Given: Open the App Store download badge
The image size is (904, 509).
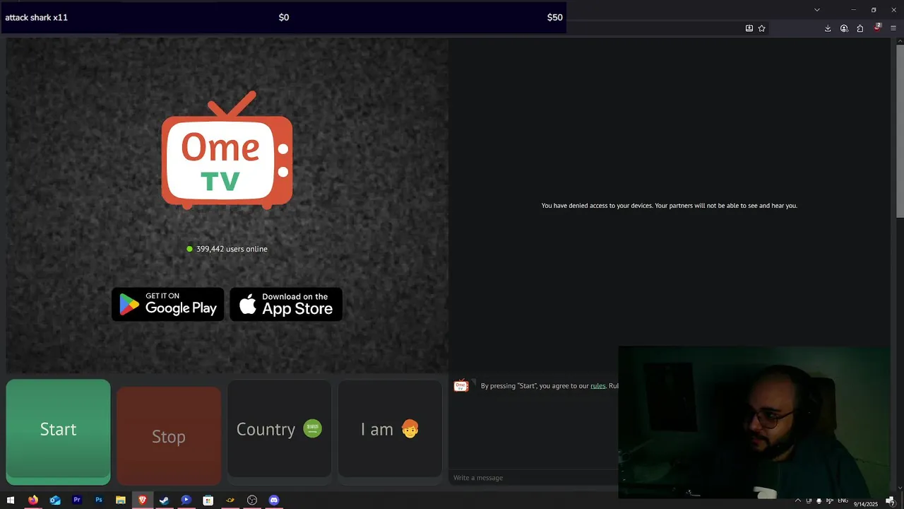Looking at the screenshot, I should (286, 304).
